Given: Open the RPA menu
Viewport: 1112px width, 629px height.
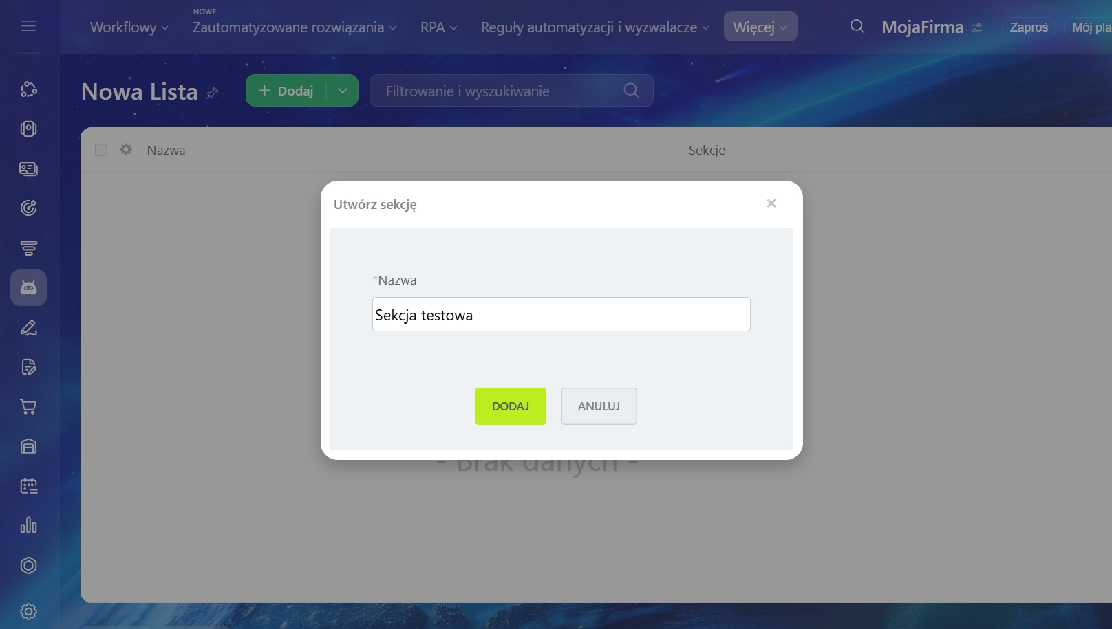Looking at the screenshot, I should pos(438,27).
